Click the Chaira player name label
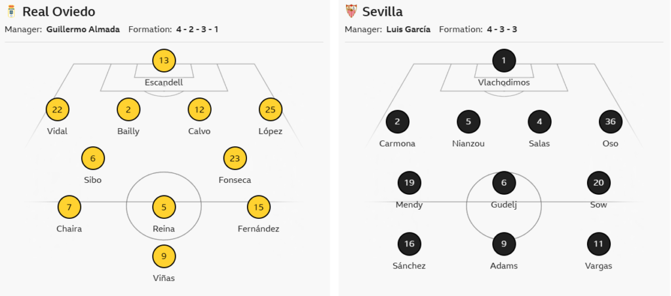Screen dimensions: 671x296 [69, 229]
